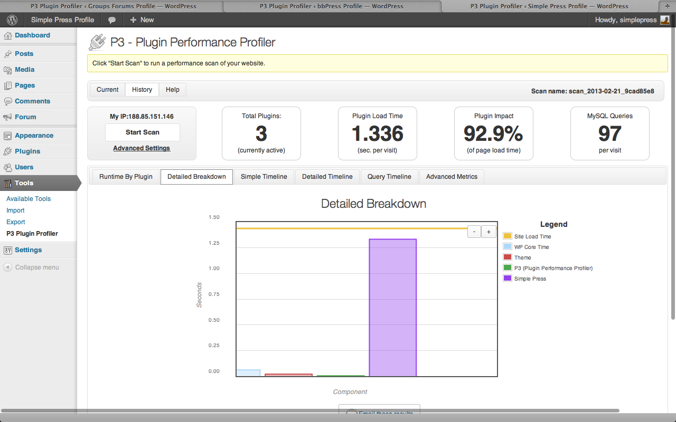Switch to Simple Press Profile browser tab
Image resolution: width=676 pixels, height=422 pixels.
[x=549, y=6]
